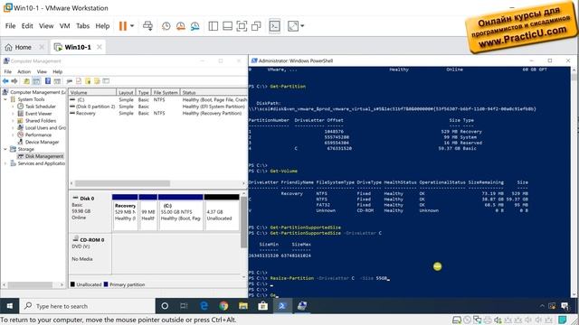The height and width of the screenshot is (325, 579).
Task: Send Ctrl+Alt+Del to the virtual machine
Action: coord(147,26)
